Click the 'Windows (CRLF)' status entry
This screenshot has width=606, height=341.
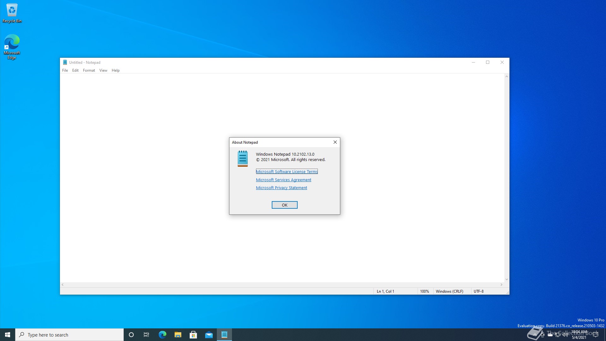[449, 291]
